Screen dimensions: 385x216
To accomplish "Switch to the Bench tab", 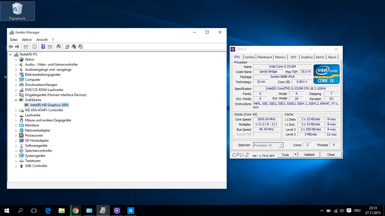I will 320,57.
